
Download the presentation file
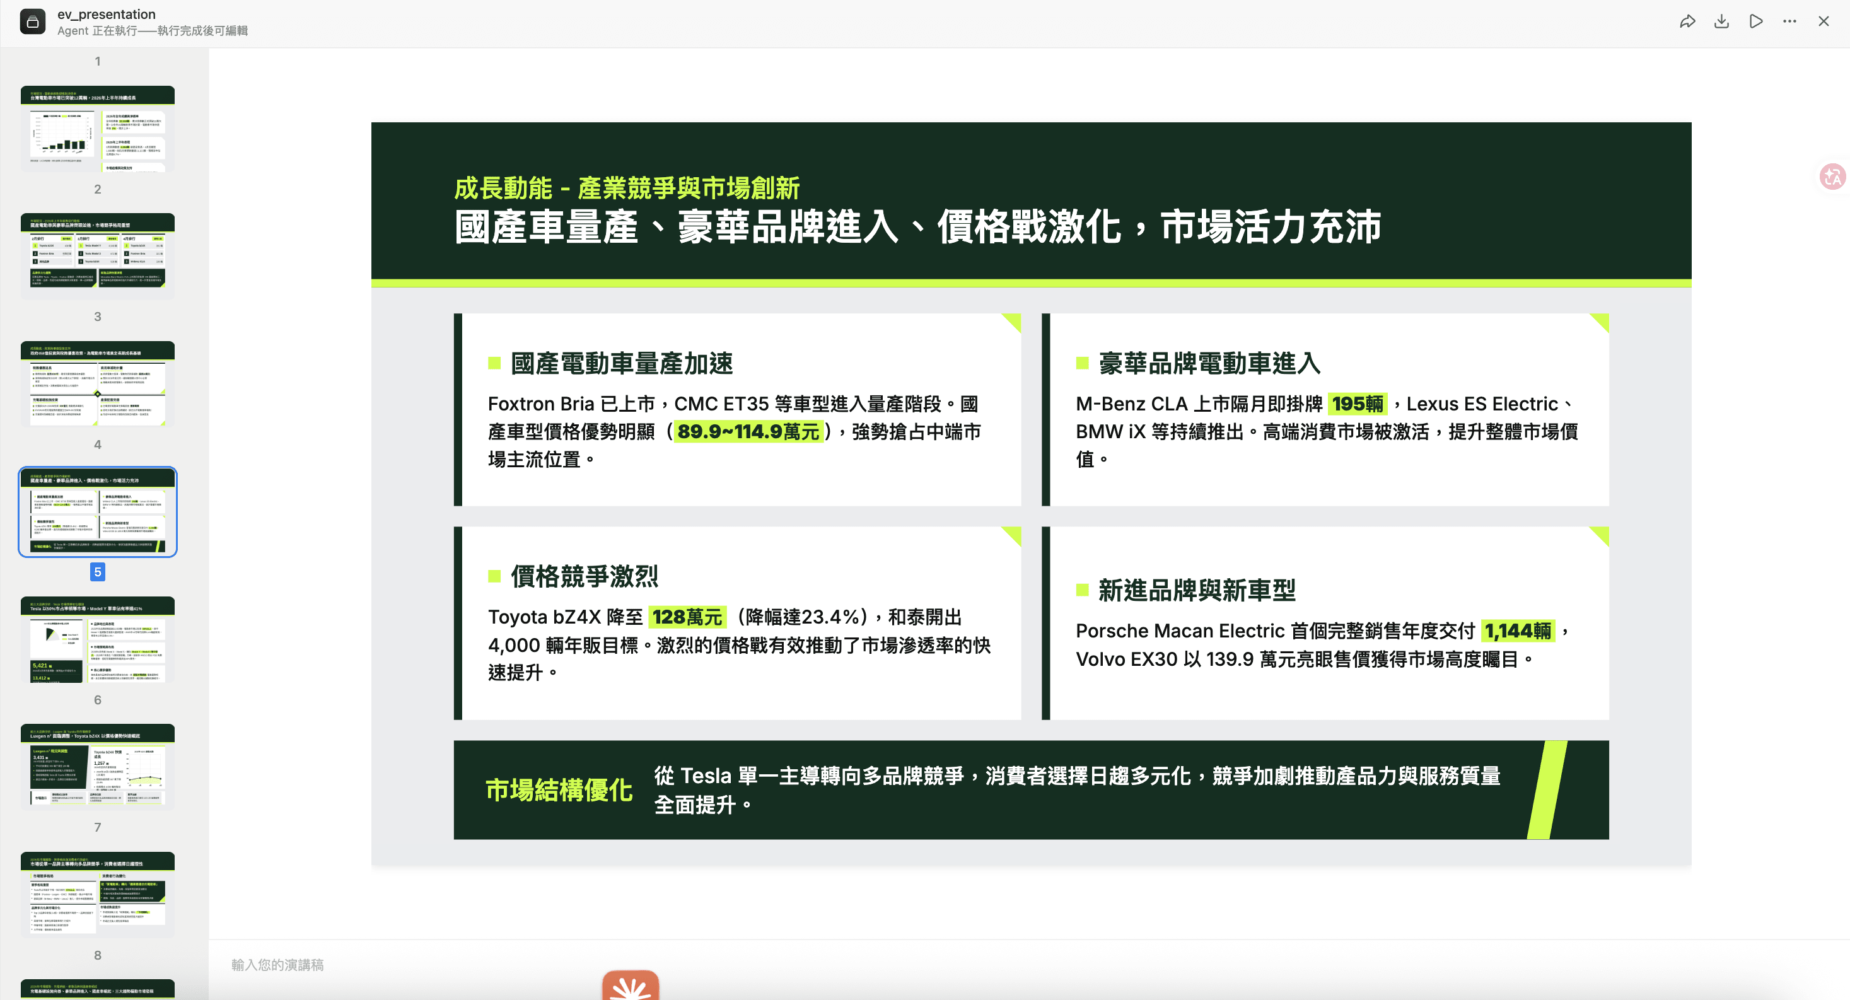(x=1721, y=21)
